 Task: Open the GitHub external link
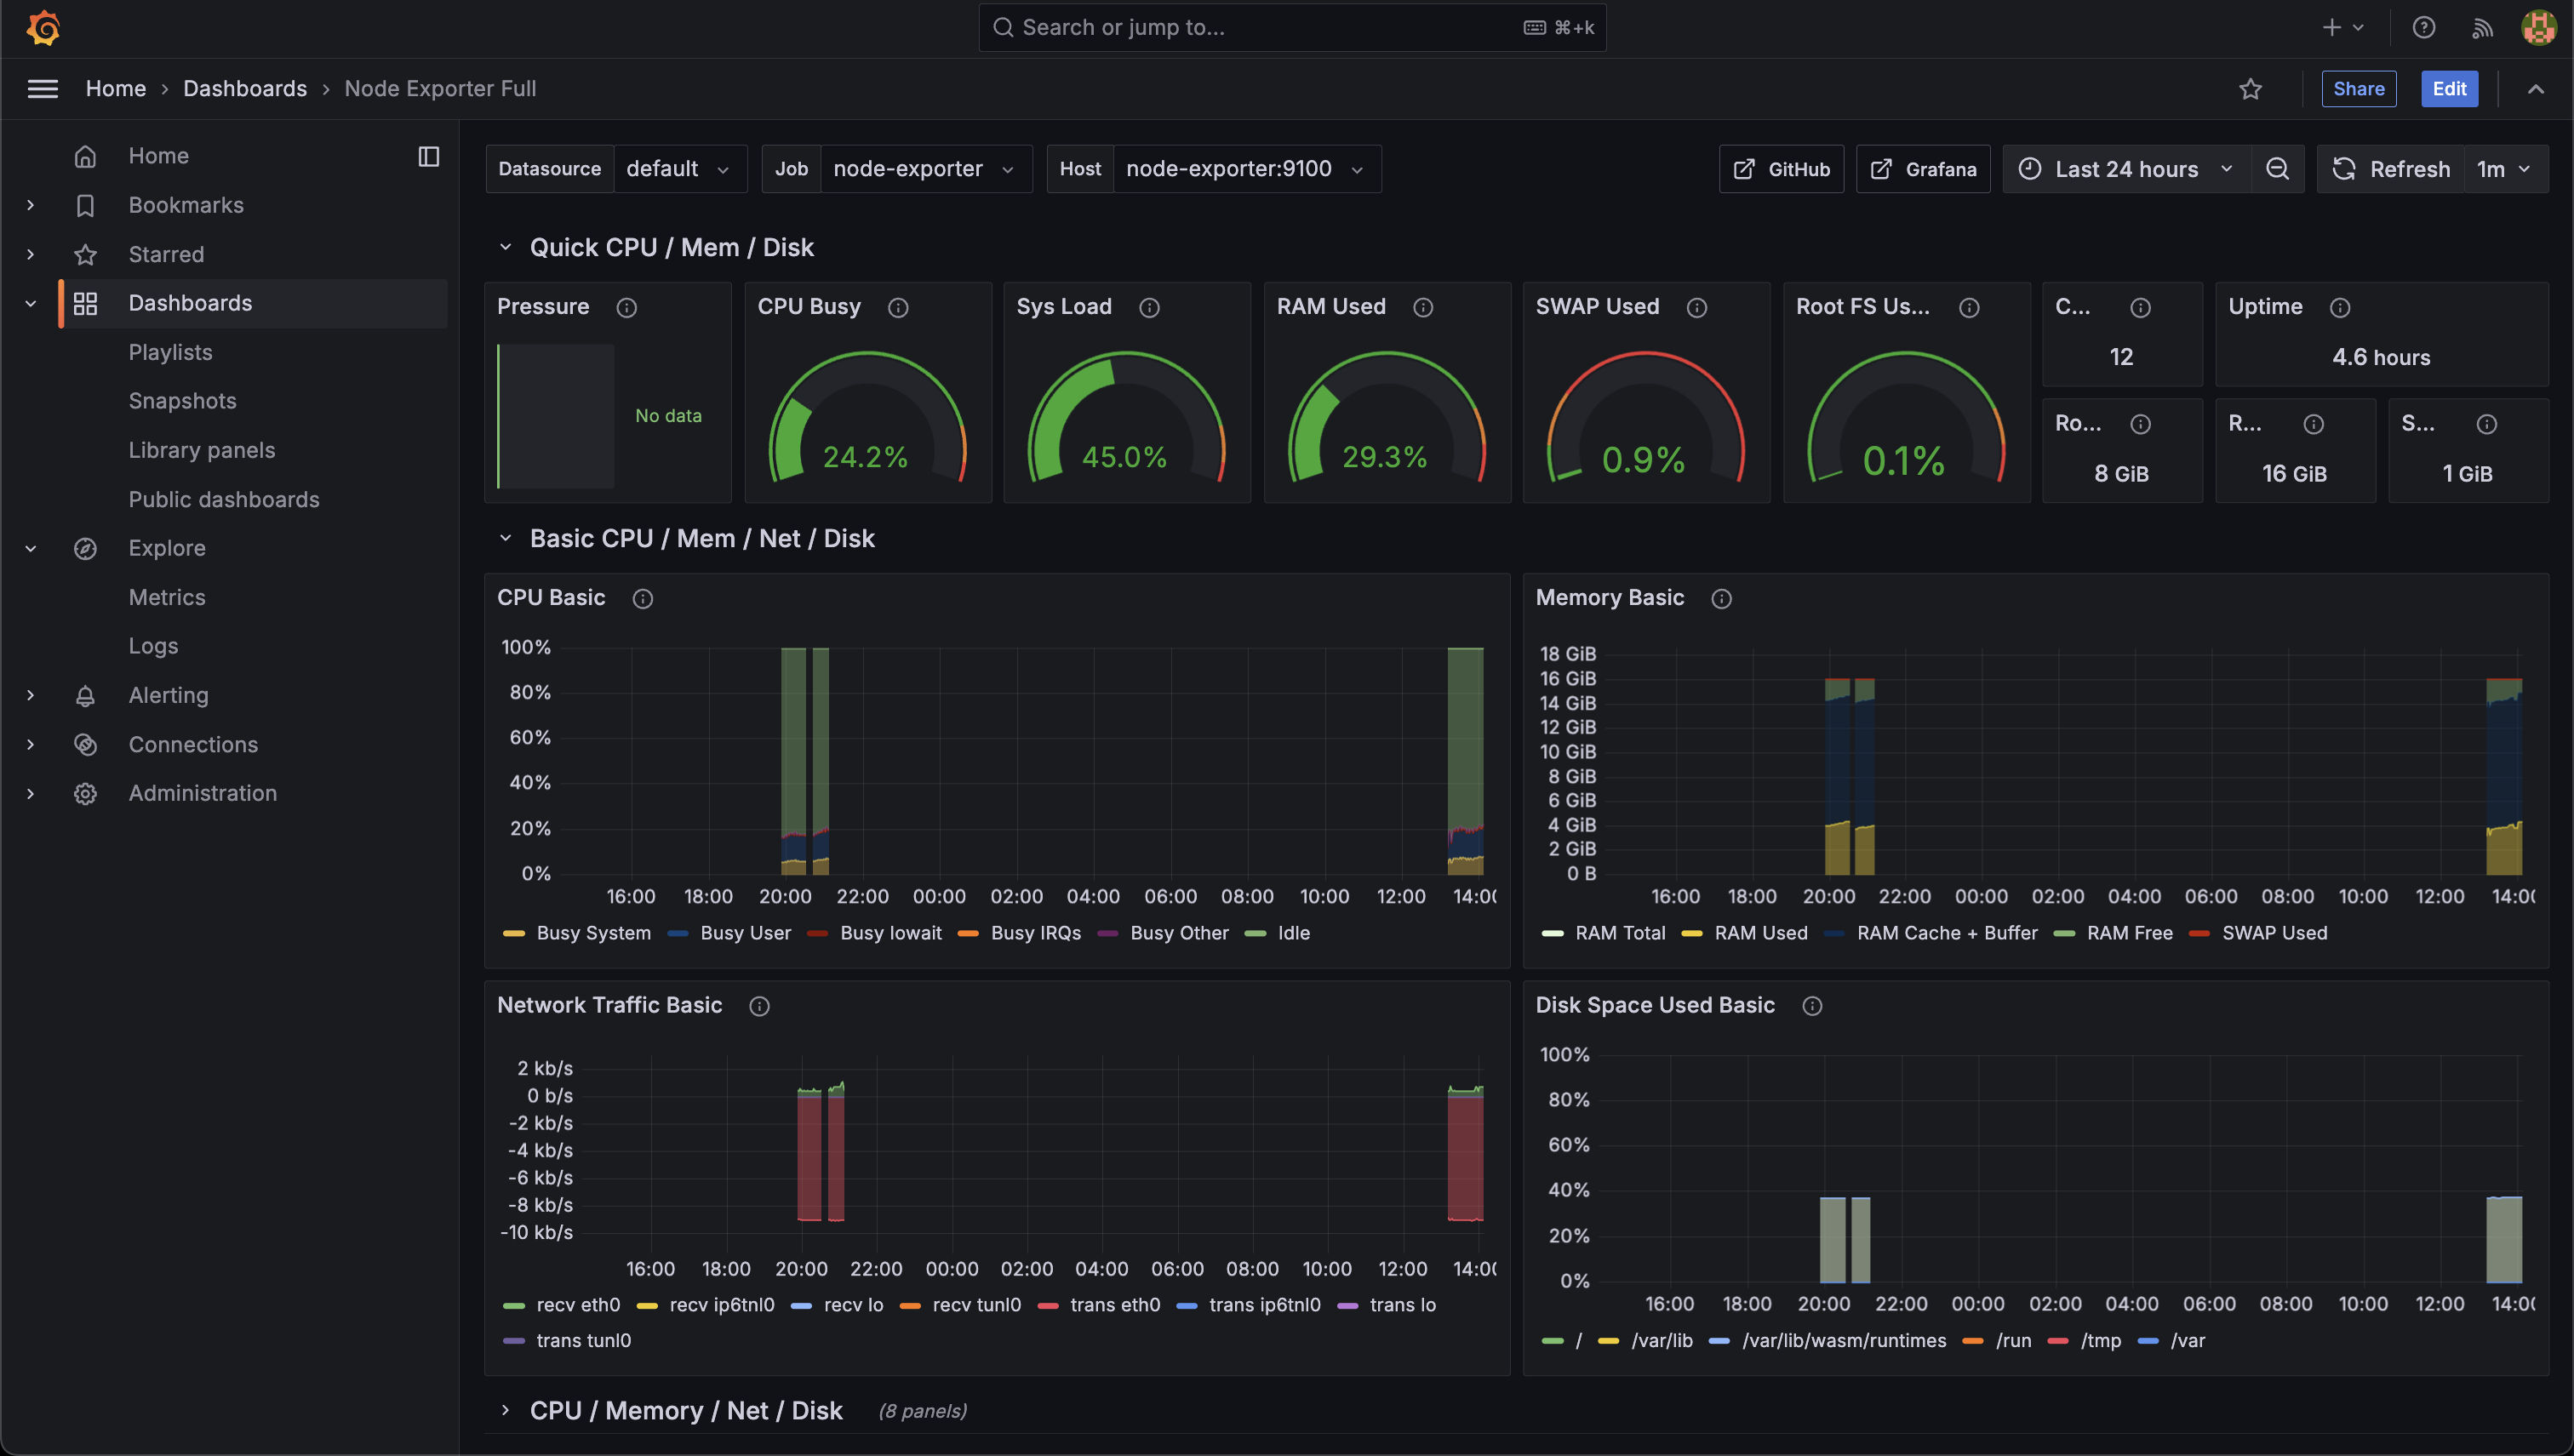click(x=1781, y=168)
